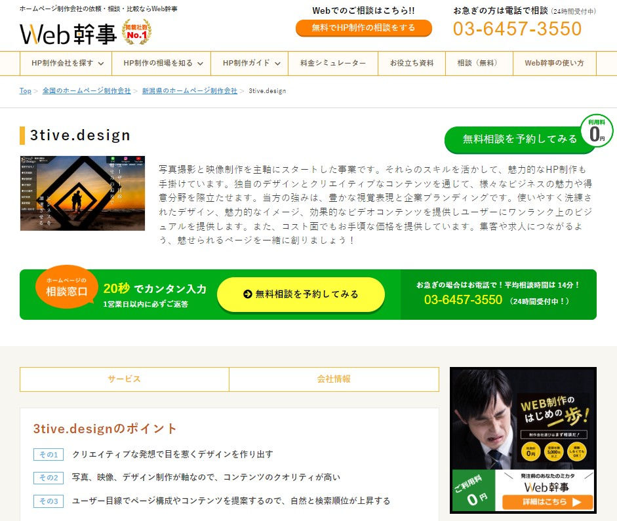Click the No.1 laurel badge icon

136,32
